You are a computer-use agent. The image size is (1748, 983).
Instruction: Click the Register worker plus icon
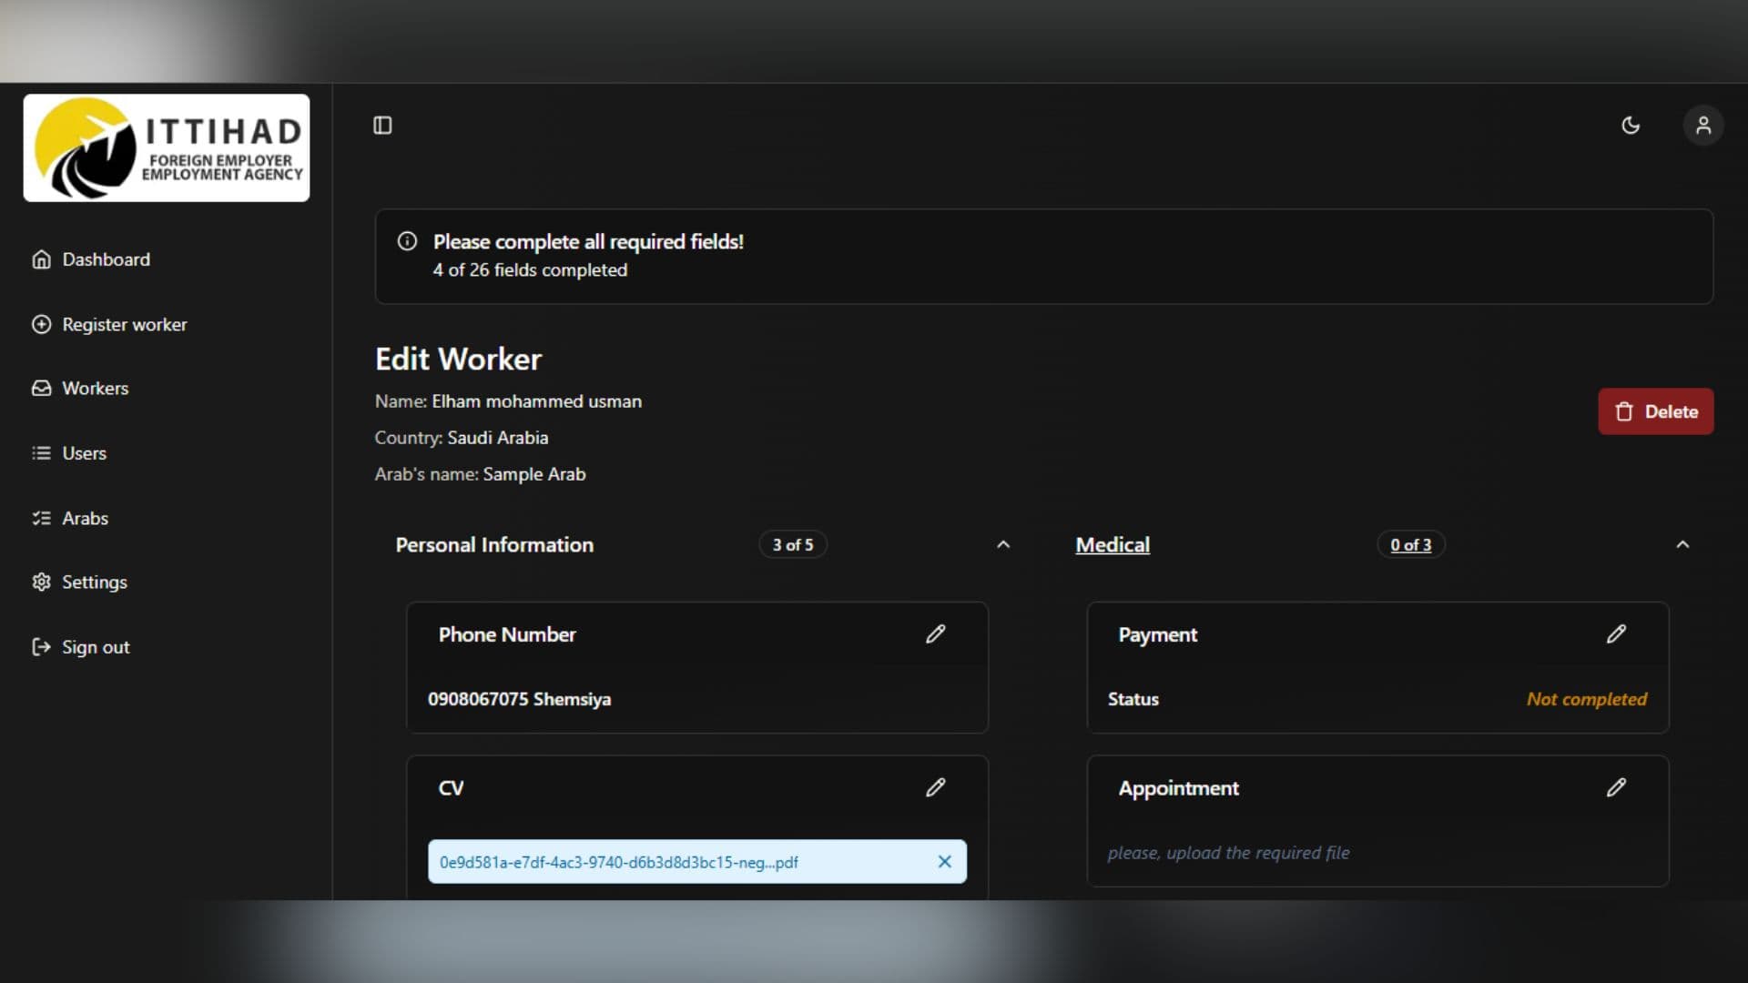click(41, 324)
